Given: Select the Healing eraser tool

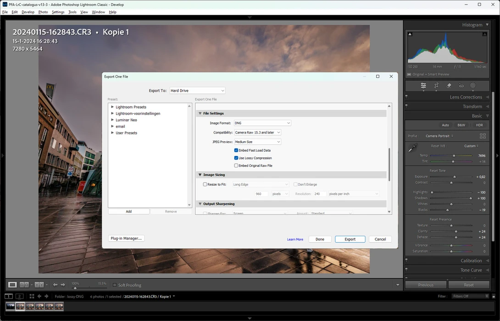Looking at the screenshot, I should tap(449, 85).
